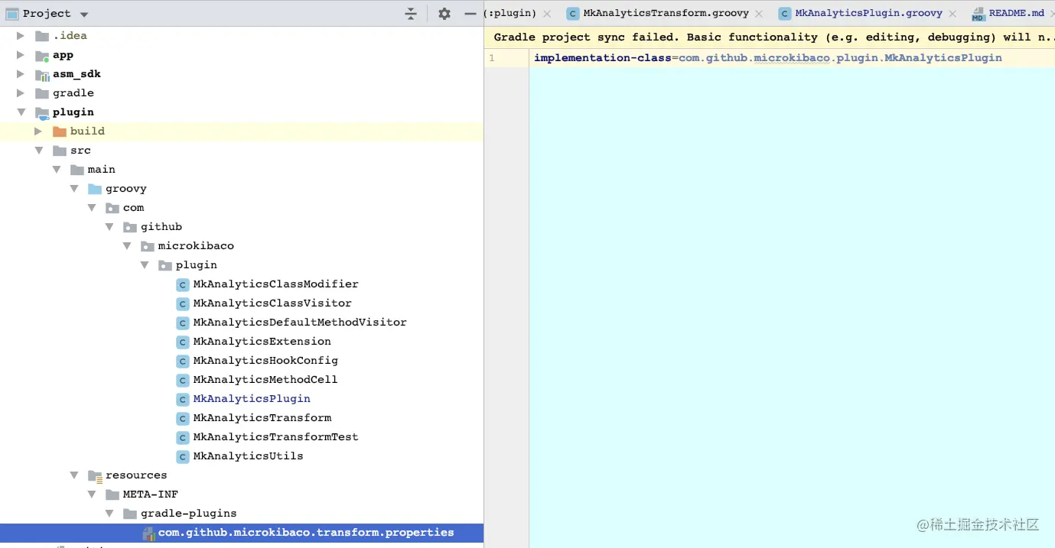Collapse the gradle-plugins folder
Viewport: 1055px width, 548px height.
109,514
